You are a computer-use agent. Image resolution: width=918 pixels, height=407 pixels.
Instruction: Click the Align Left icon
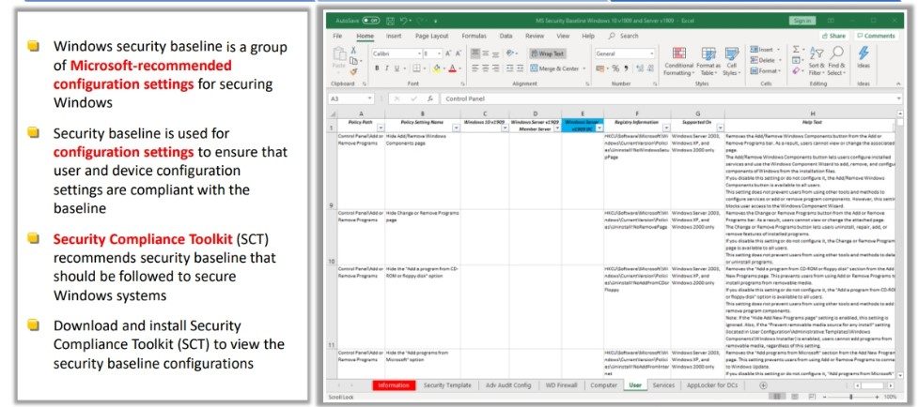click(x=475, y=68)
